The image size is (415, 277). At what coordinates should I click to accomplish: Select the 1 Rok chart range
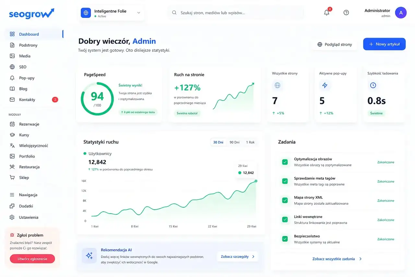click(x=250, y=142)
